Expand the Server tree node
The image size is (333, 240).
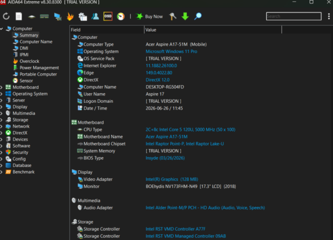pyautogui.click(x=1, y=100)
